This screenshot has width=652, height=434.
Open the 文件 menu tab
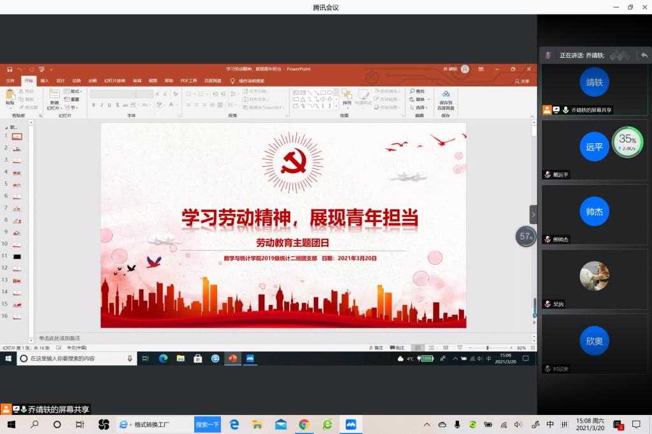pyautogui.click(x=10, y=81)
